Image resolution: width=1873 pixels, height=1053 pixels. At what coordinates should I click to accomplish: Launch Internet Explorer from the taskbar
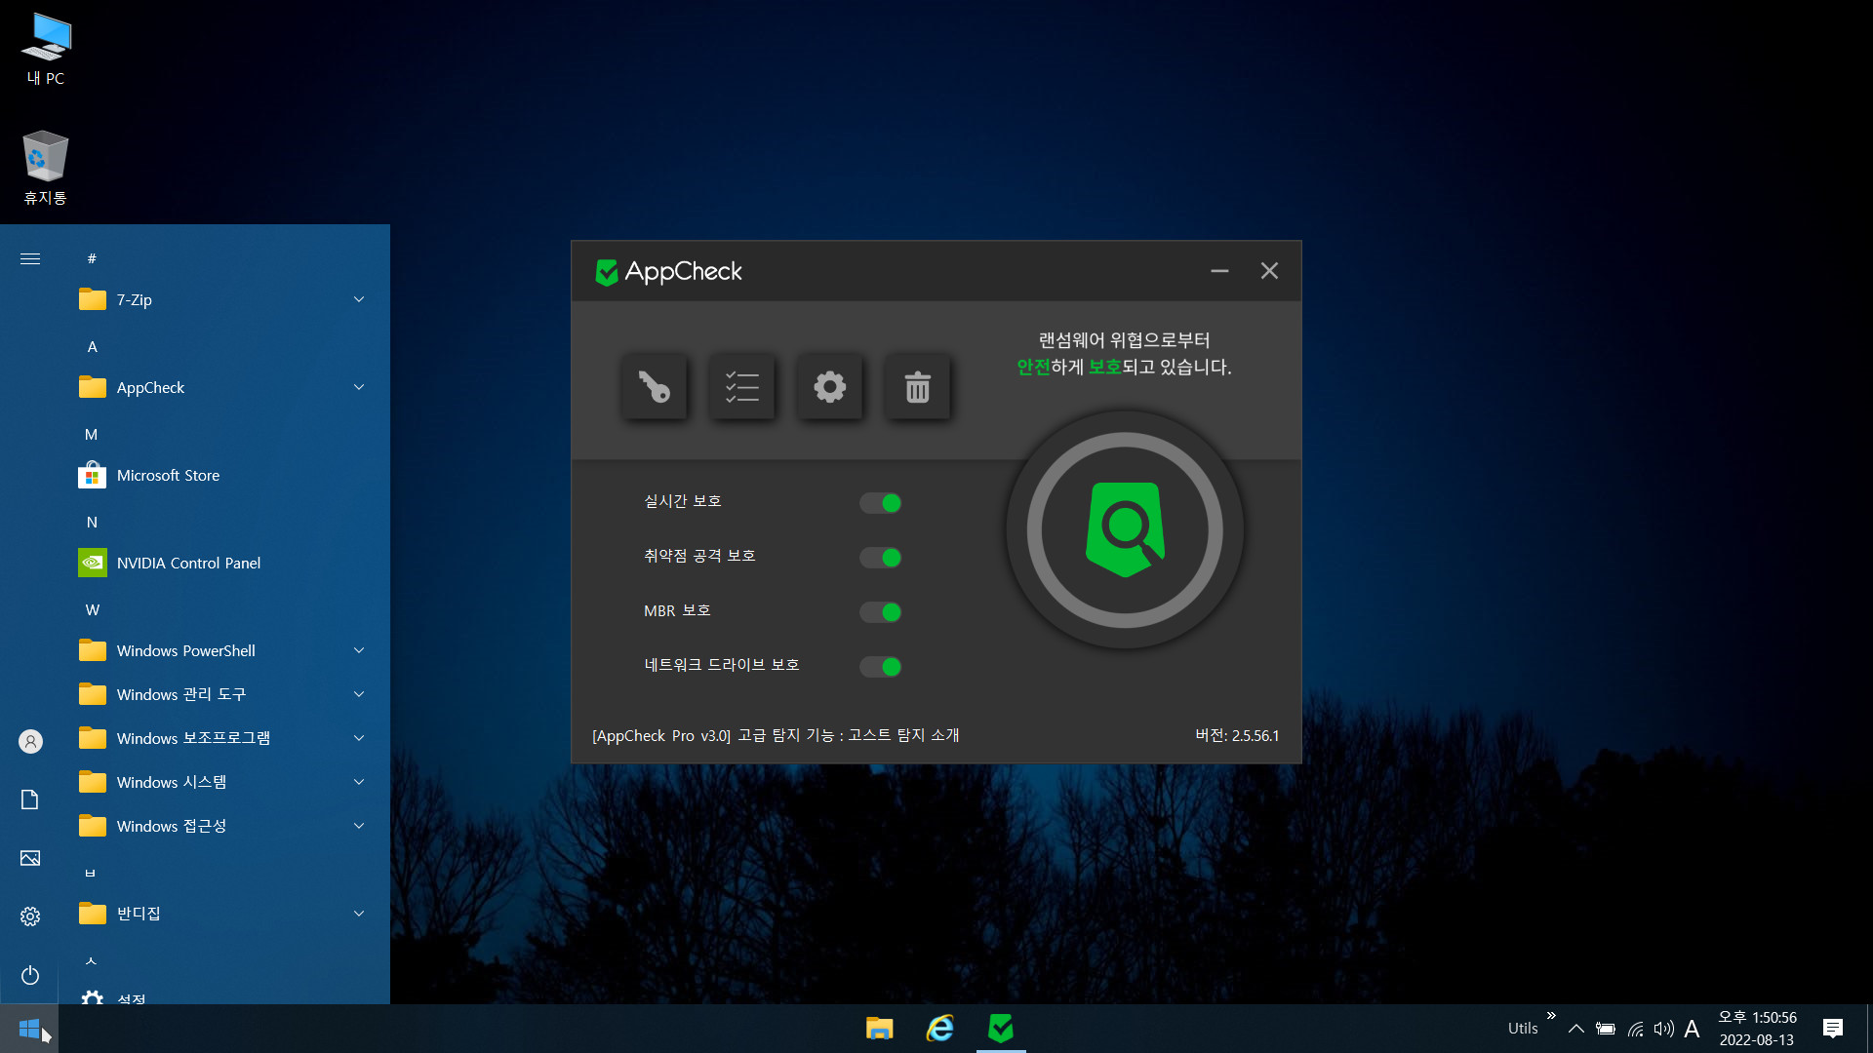tap(939, 1029)
